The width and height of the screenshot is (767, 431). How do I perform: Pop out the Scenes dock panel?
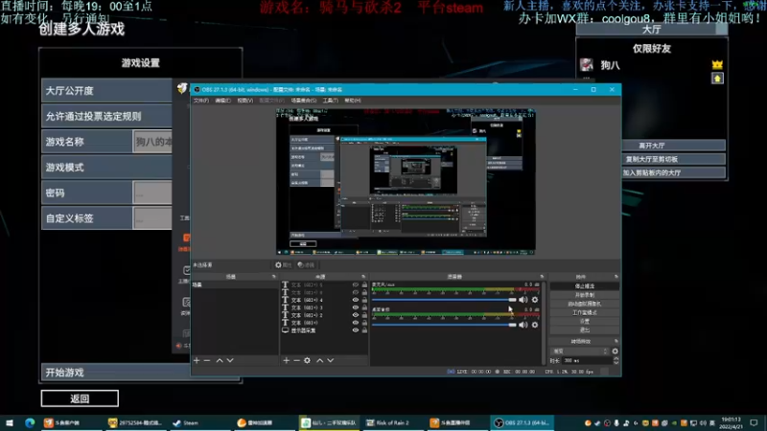[274, 277]
